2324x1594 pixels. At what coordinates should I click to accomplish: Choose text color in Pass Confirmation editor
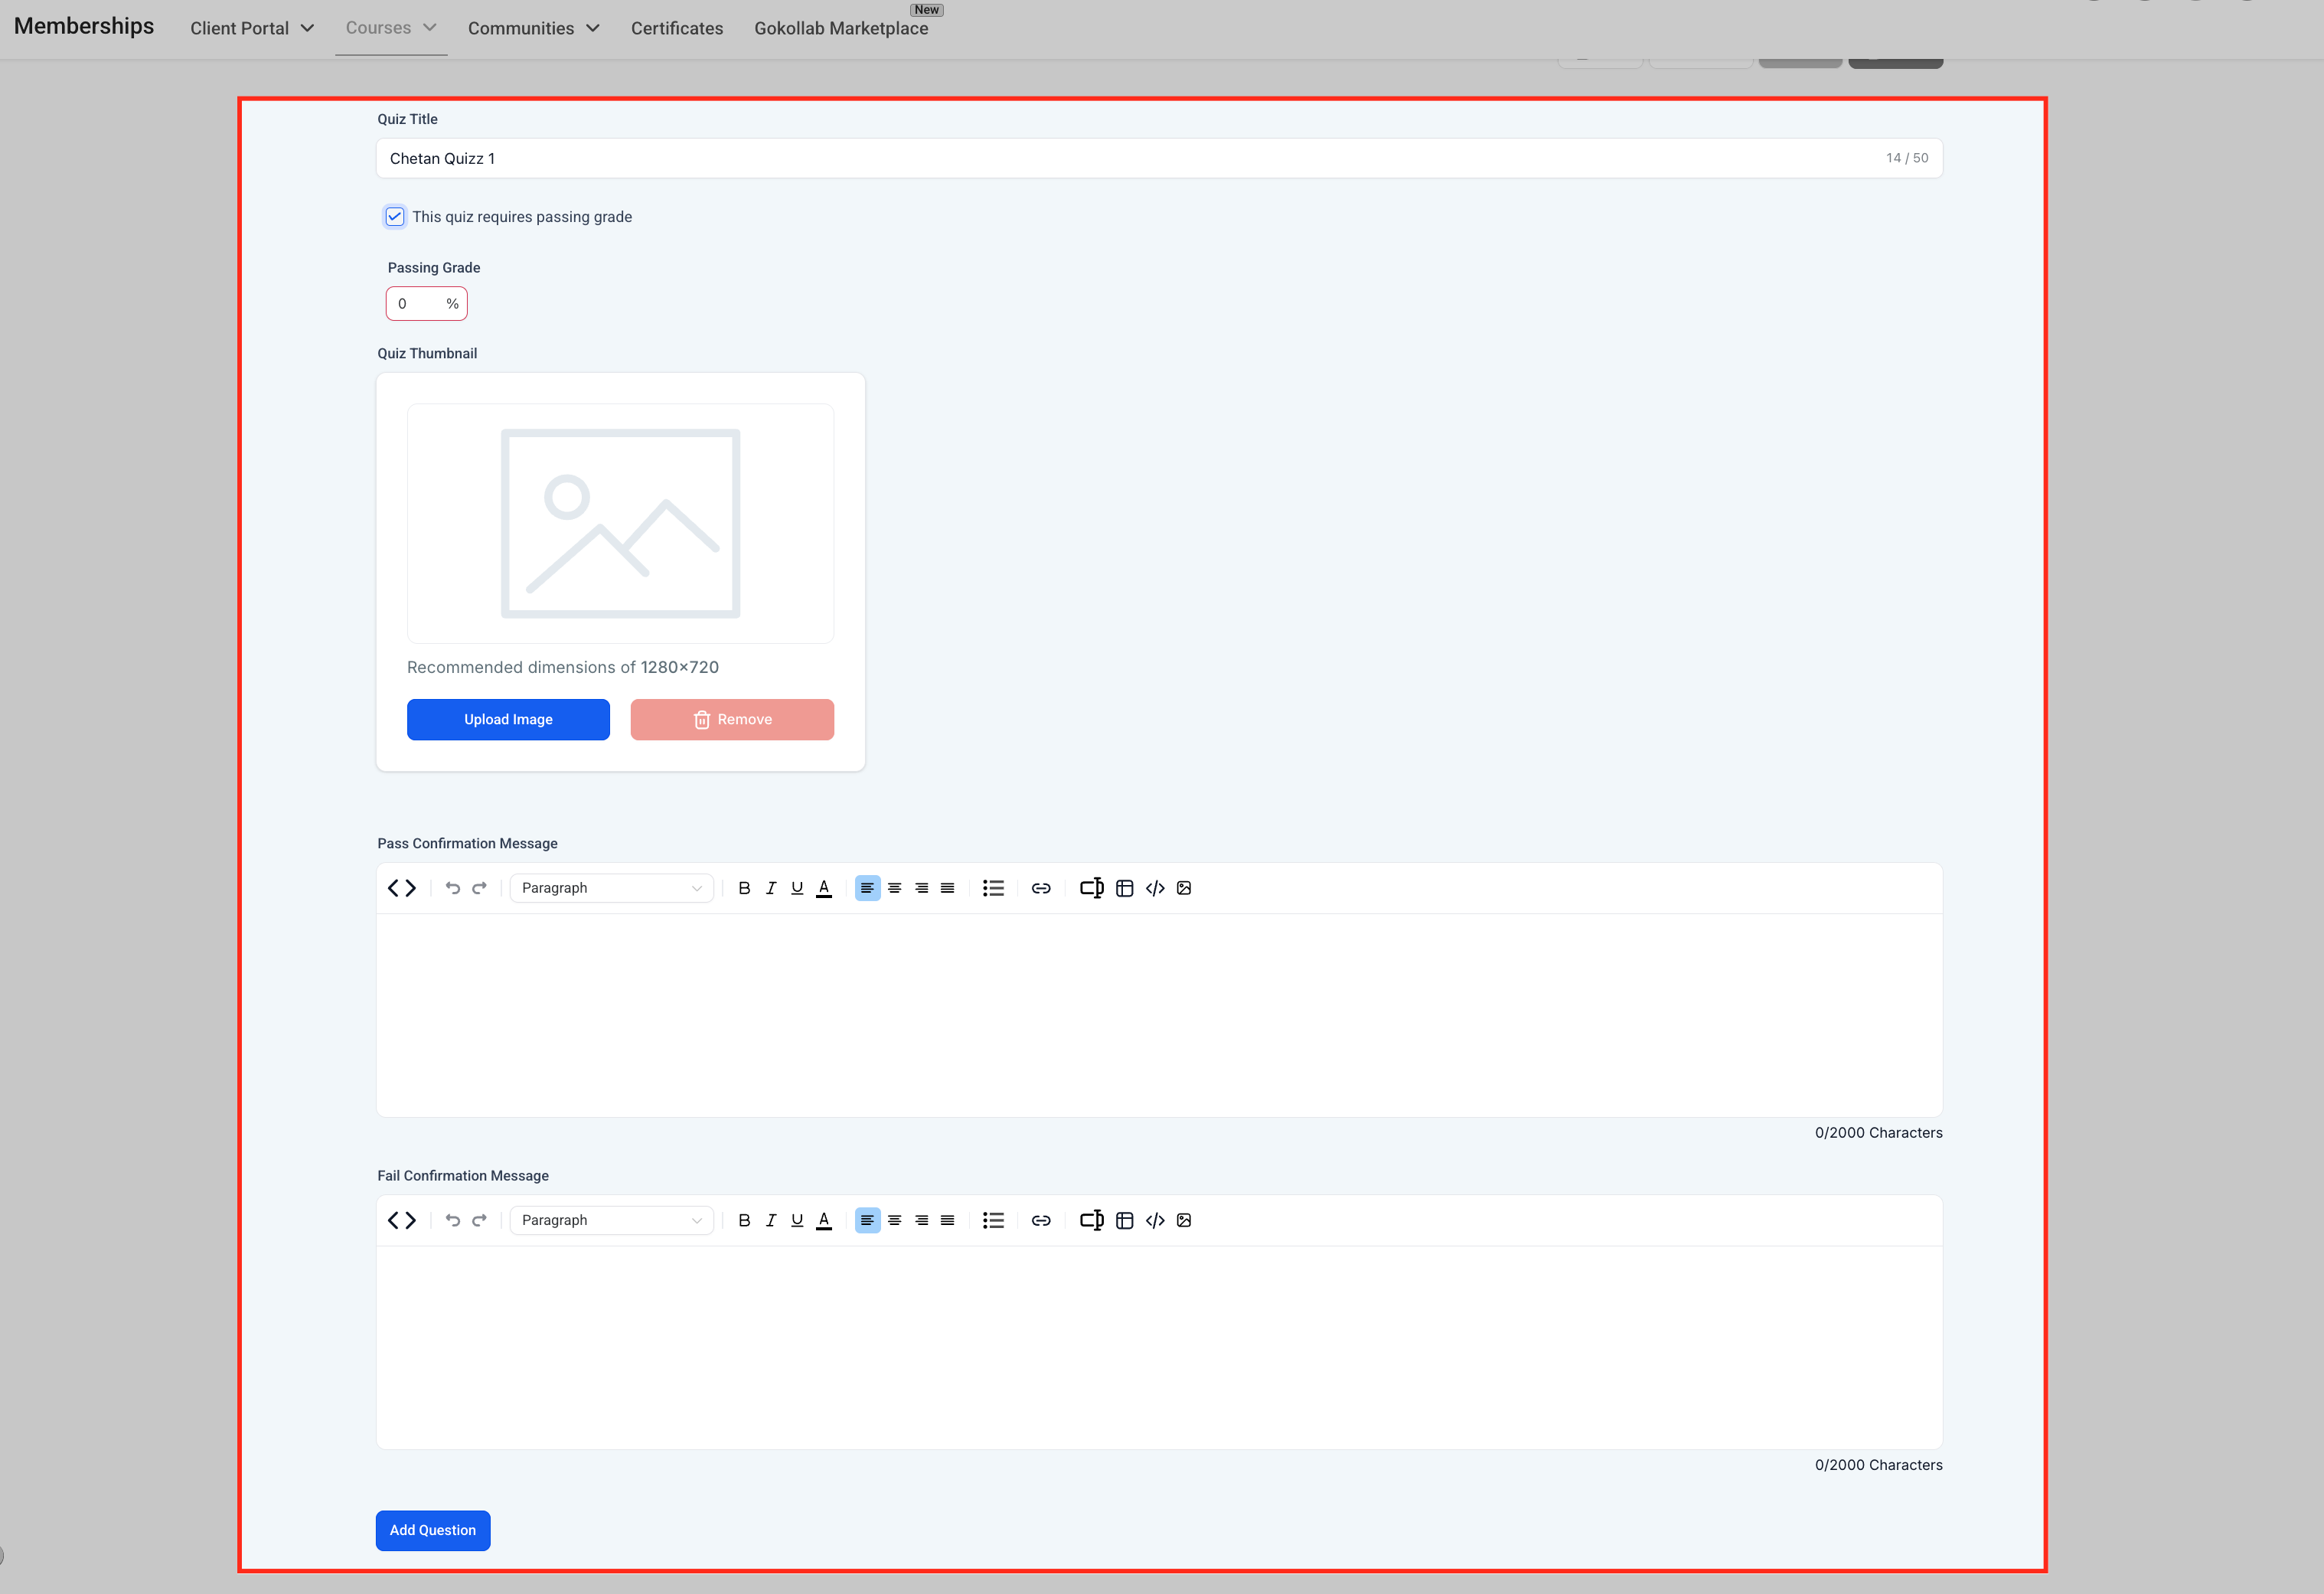824,888
